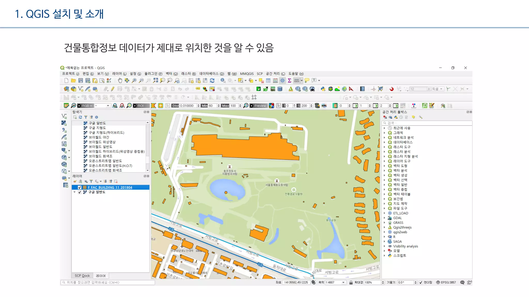Click the Statistical Summary sigma icon

pyautogui.click(x=290, y=81)
